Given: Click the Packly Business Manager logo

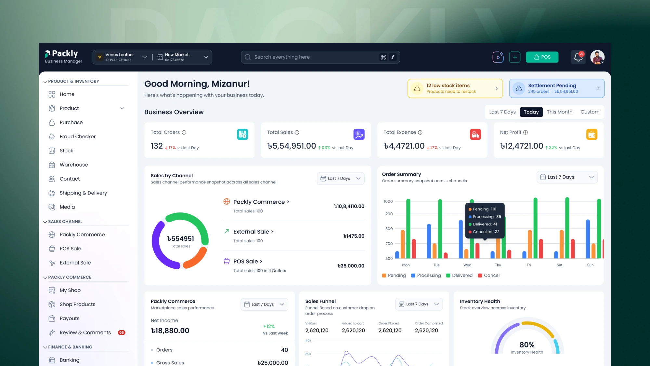Looking at the screenshot, I should click(x=63, y=57).
